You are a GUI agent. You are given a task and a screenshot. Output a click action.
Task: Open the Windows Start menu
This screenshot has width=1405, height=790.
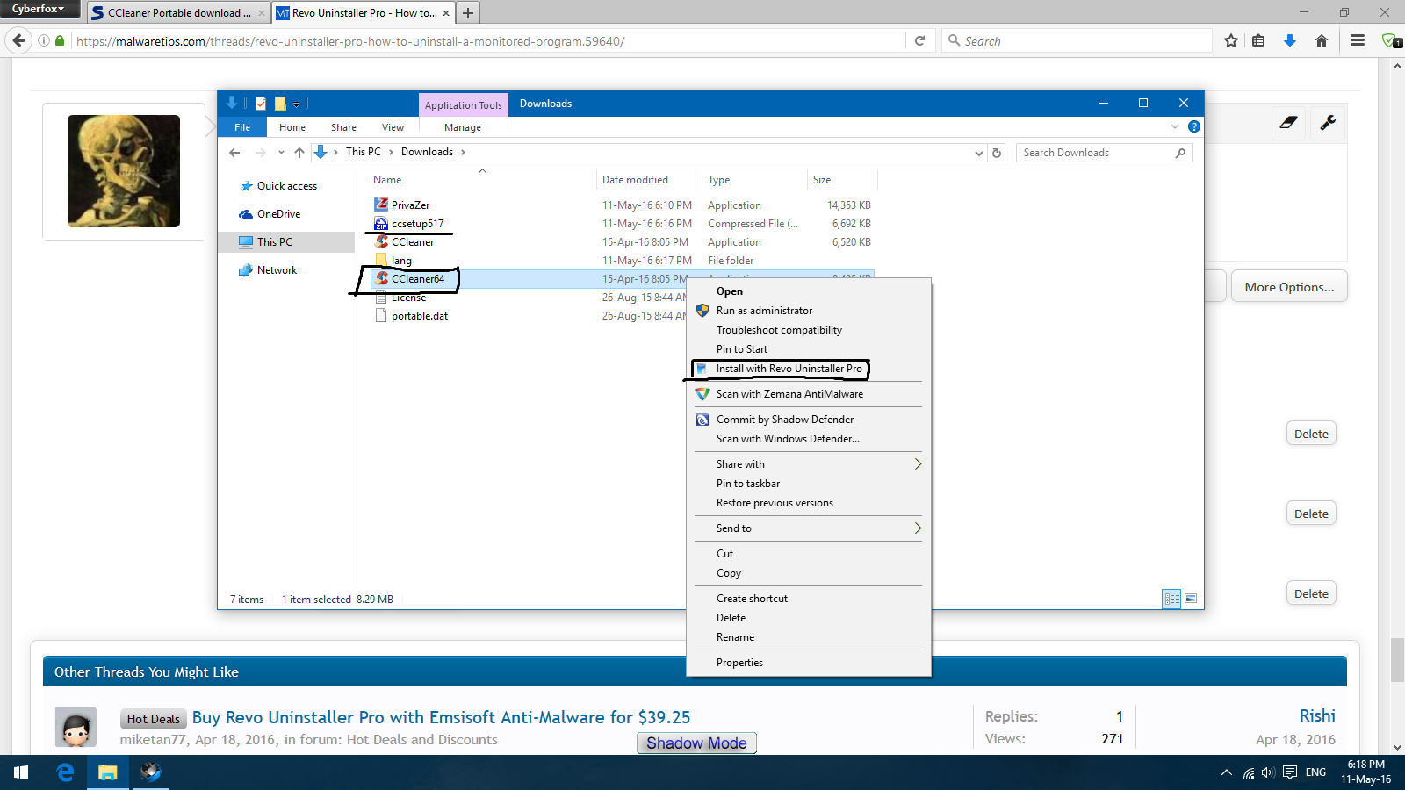tap(21, 772)
